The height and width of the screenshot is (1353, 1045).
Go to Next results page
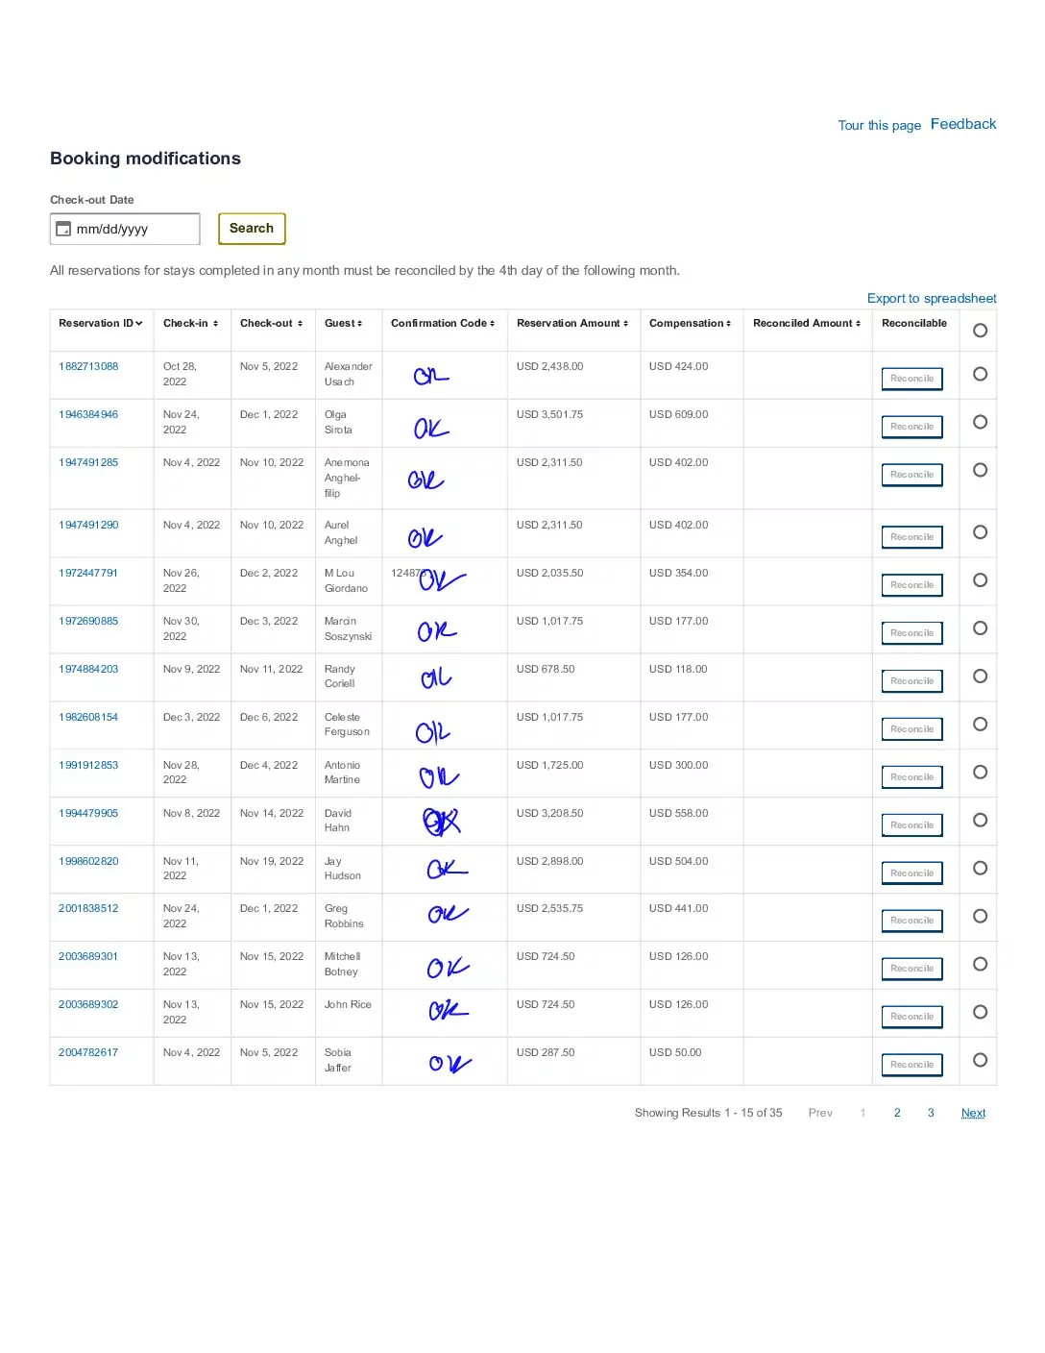coord(973,1113)
